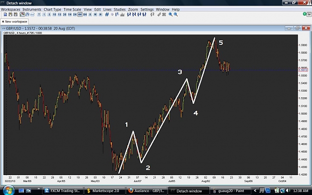Image resolution: width=312 pixels, height=195 pixels.
Task: Click the magnifier zoom out icon
Action: click(x=176, y=14)
